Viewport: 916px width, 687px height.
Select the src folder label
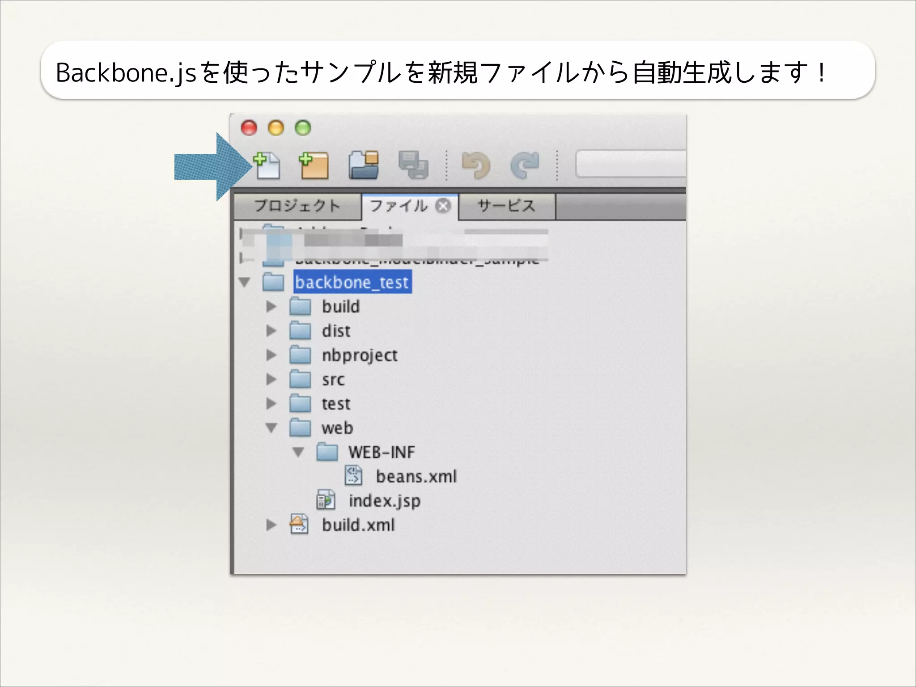tap(334, 379)
